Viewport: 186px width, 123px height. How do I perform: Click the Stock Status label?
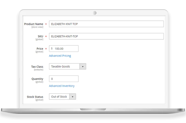[35, 96]
